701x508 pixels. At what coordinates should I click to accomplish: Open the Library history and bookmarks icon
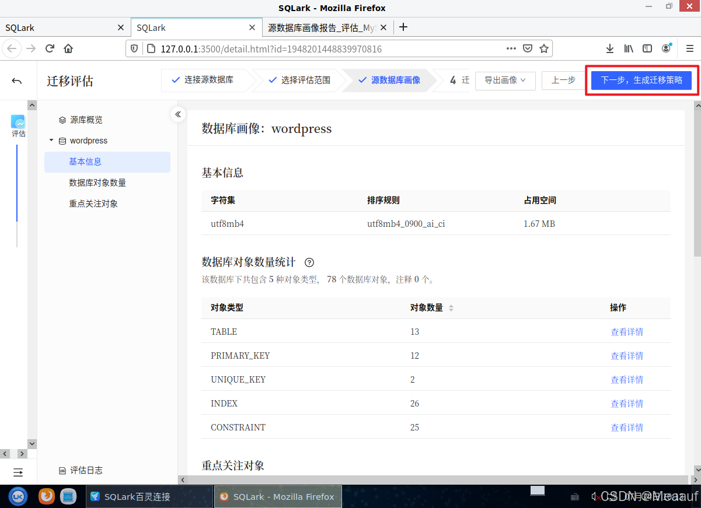click(629, 48)
